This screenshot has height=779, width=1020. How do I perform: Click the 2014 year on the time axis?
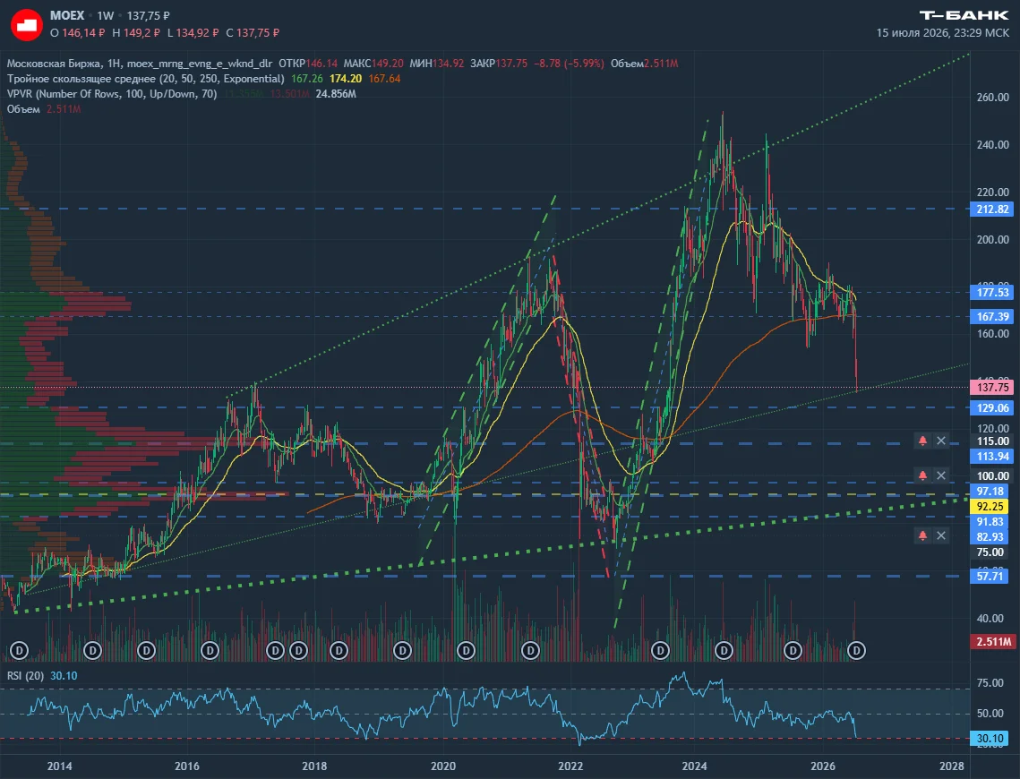pyautogui.click(x=60, y=766)
